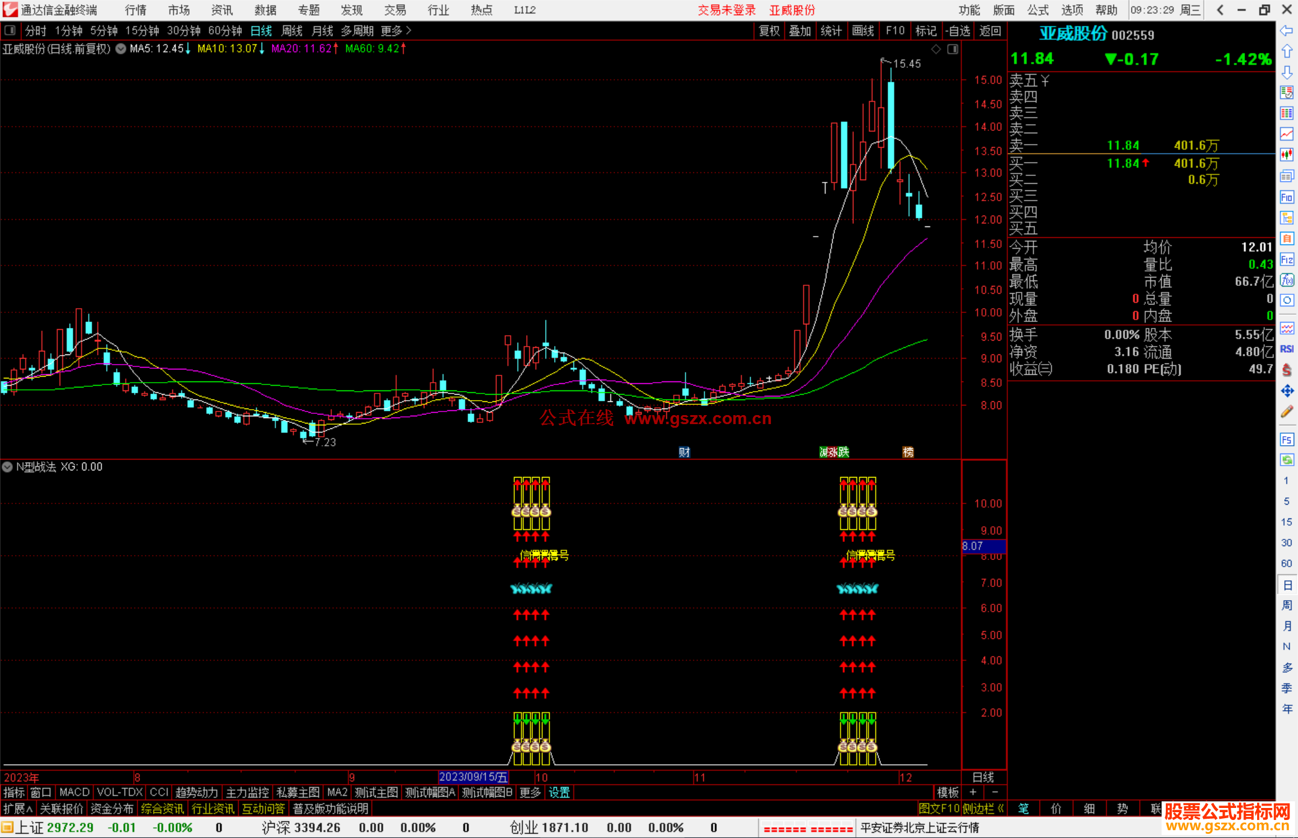Click the 2023/09/15 date marker on timeline
Screen dimensions: 1298x838
[x=474, y=777]
